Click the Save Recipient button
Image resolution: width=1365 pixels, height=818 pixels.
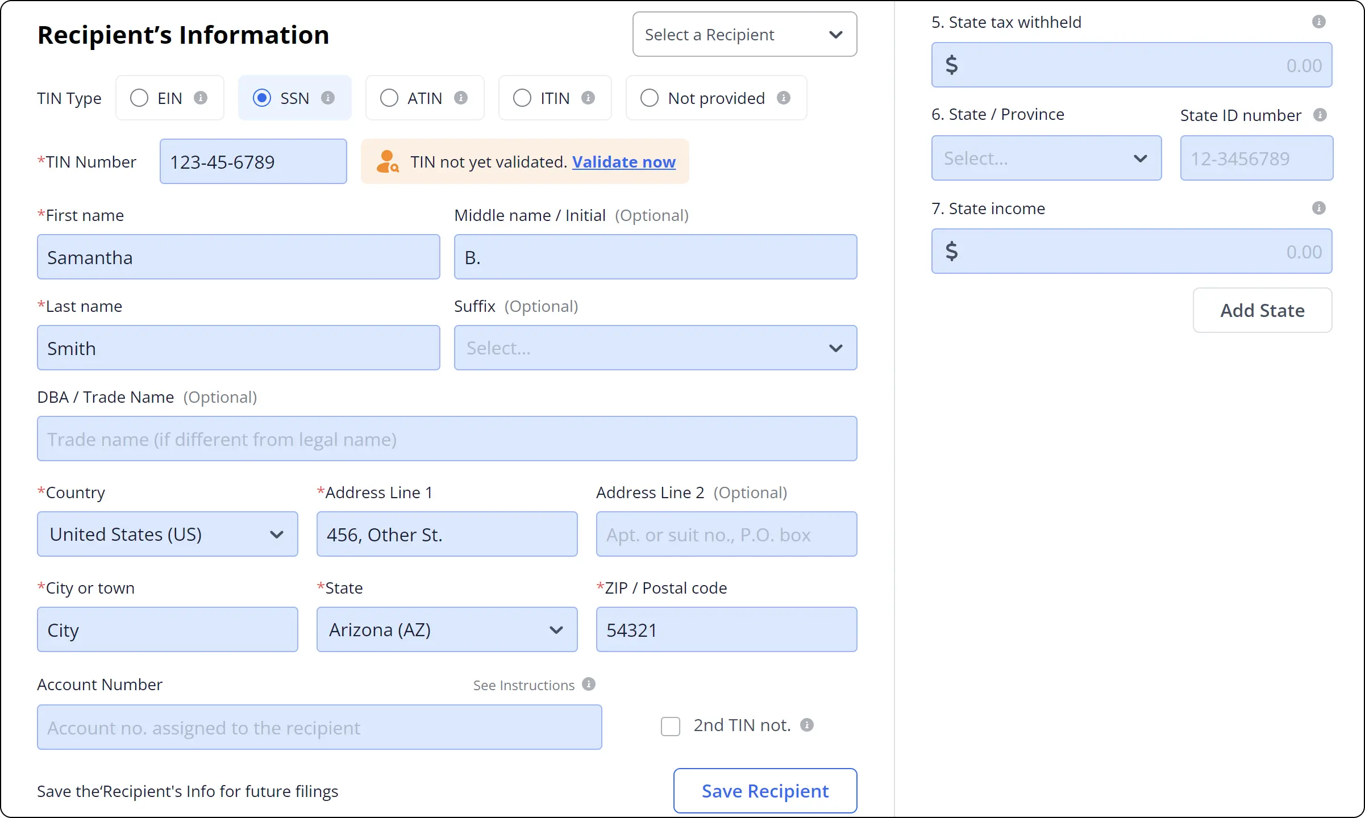[x=764, y=791]
